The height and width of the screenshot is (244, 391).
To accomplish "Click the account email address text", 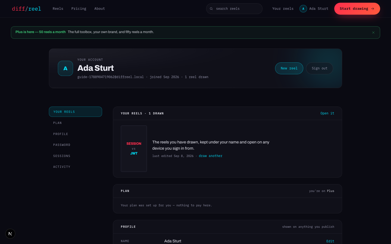I will pos(111,77).
